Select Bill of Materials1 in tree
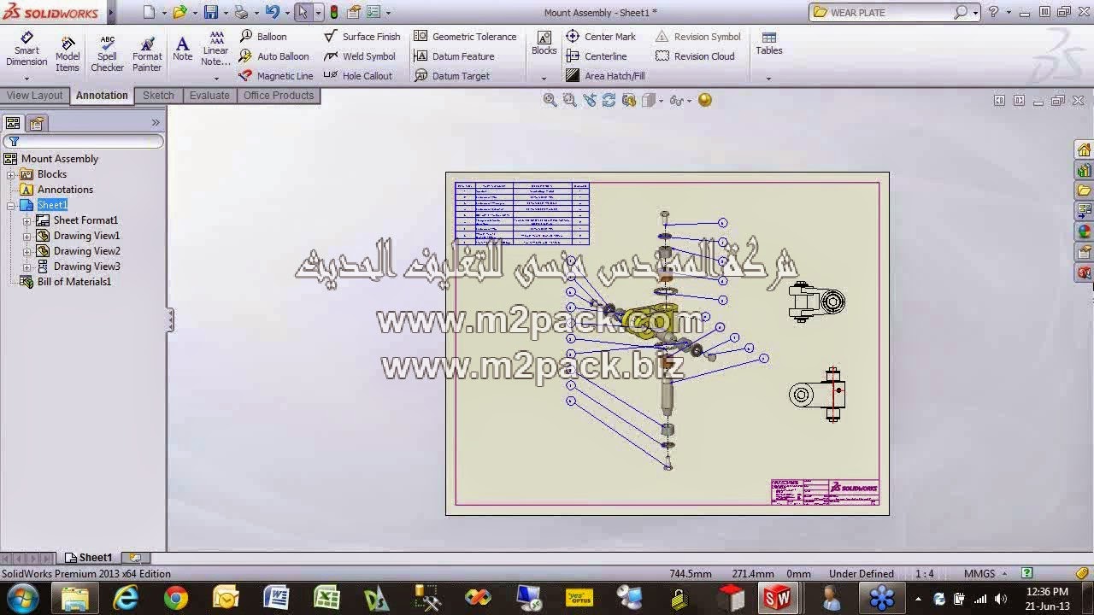This screenshot has width=1094, height=615. [x=74, y=282]
